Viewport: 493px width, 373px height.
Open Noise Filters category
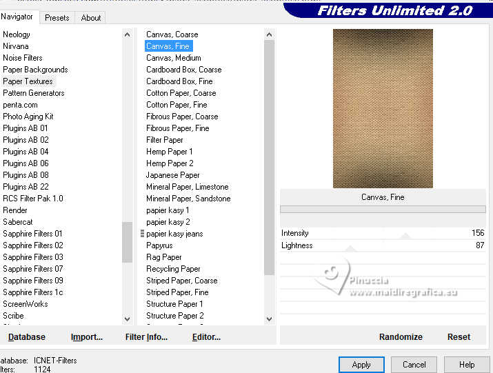pyautogui.click(x=23, y=58)
